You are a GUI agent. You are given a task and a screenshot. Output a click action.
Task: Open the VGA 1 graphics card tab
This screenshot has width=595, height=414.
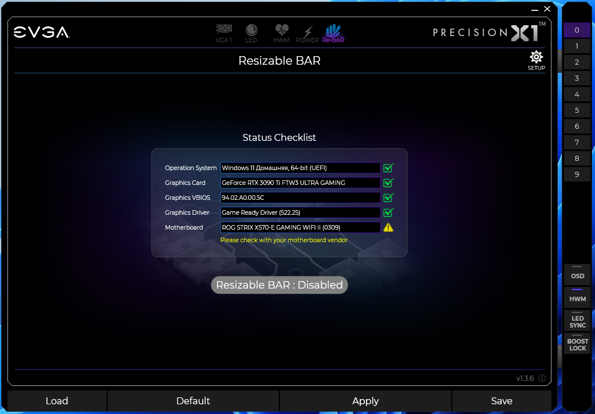[224, 33]
